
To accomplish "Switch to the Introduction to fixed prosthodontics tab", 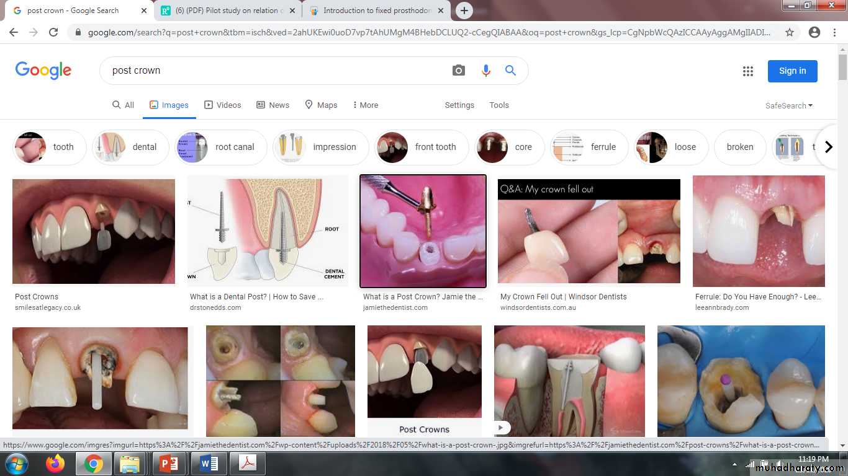I will click(376, 11).
